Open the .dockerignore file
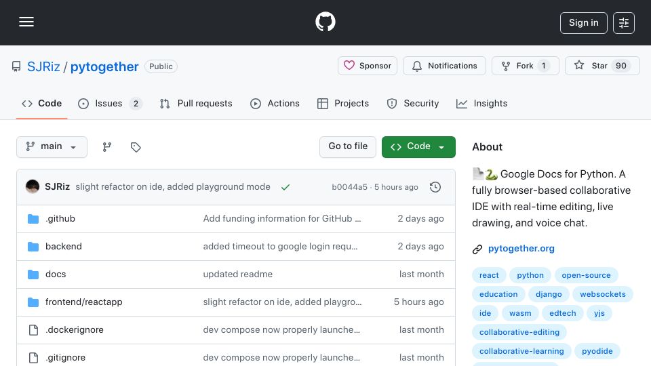Viewport: 651px width, 366px height. [x=75, y=330]
